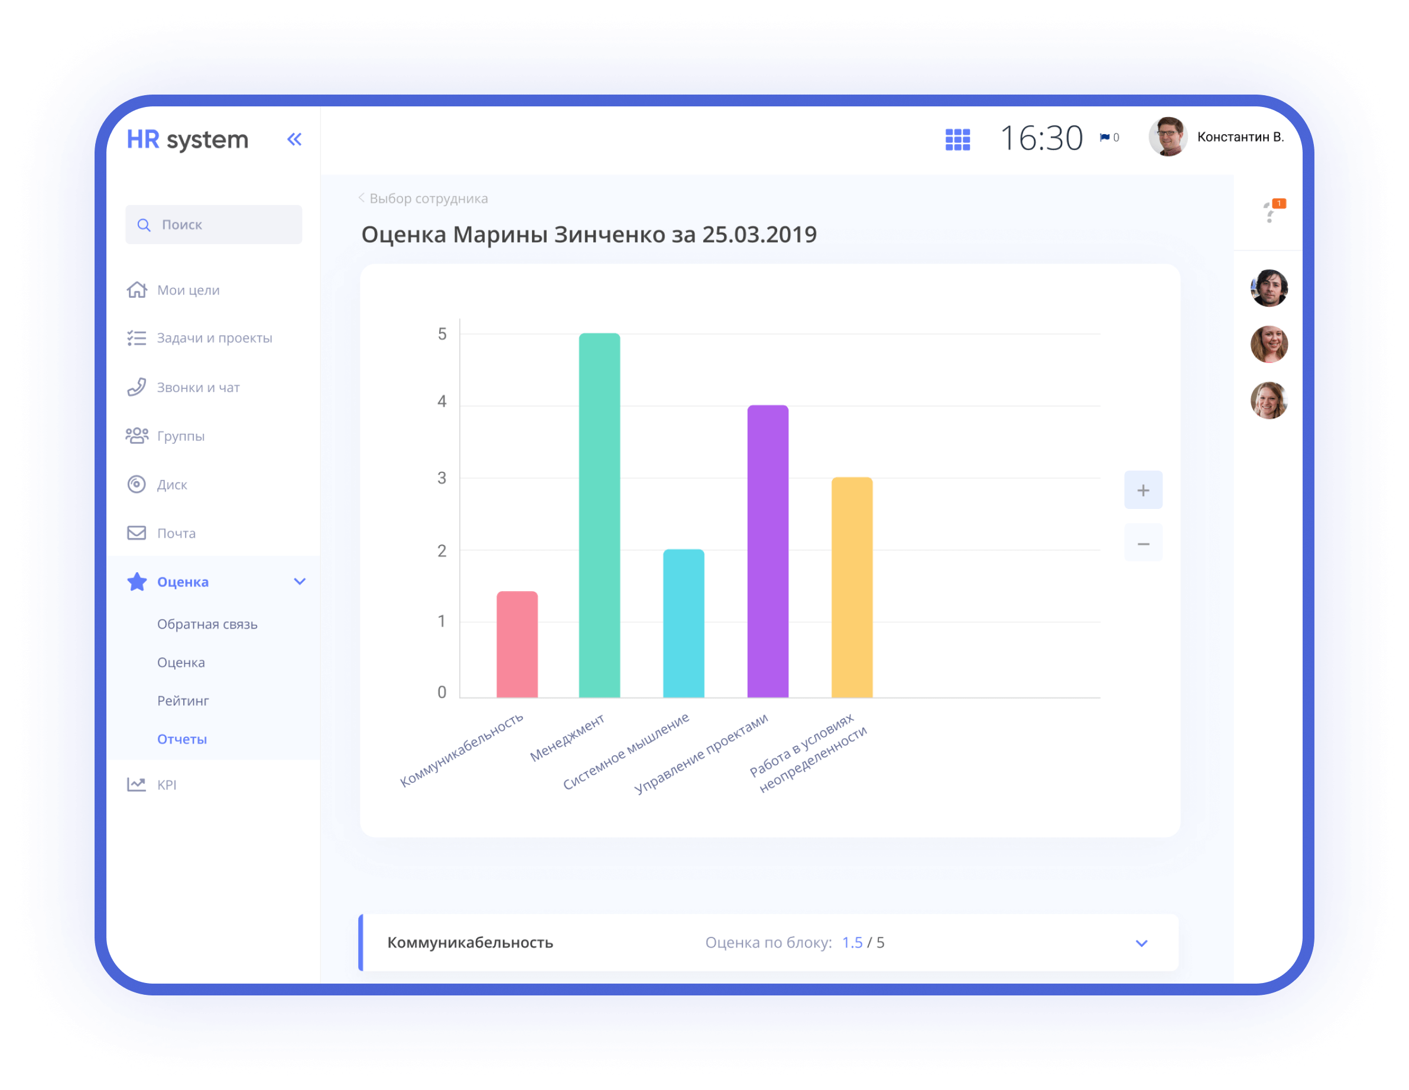Click the flag notifications icon
The height and width of the screenshot is (1090, 1409).
click(1105, 138)
